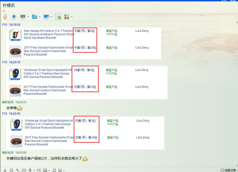Create a group discussion chat icon
Image resolution: width=238 pixels, height=172 pixels.
pos(58,17)
